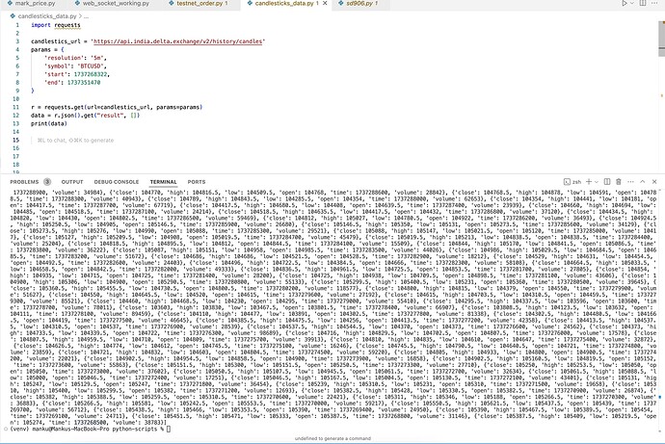Click the problems count badge showing 3
Image resolution: width=665 pixels, height=444 pixels.
tap(47, 182)
